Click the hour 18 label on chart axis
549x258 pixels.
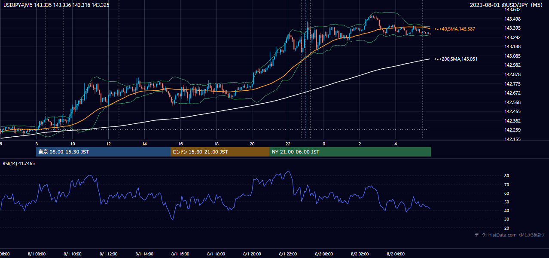tap(216, 144)
